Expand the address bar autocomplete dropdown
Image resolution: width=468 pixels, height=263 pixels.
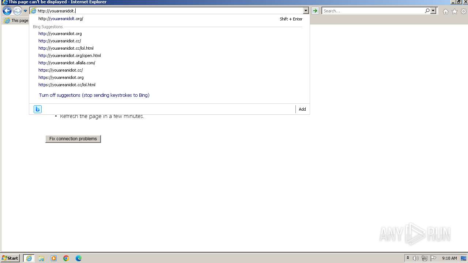tap(306, 11)
